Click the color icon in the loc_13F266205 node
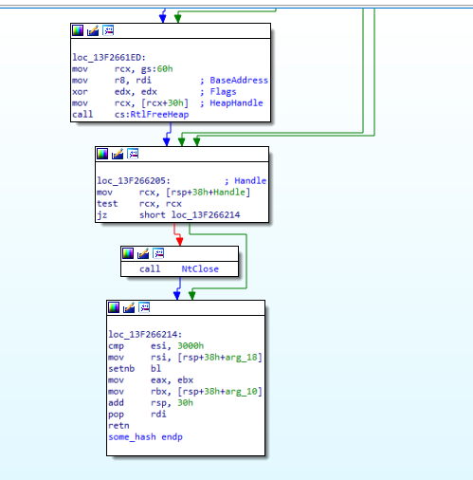The width and height of the screenshot is (473, 480). (102, 154)
